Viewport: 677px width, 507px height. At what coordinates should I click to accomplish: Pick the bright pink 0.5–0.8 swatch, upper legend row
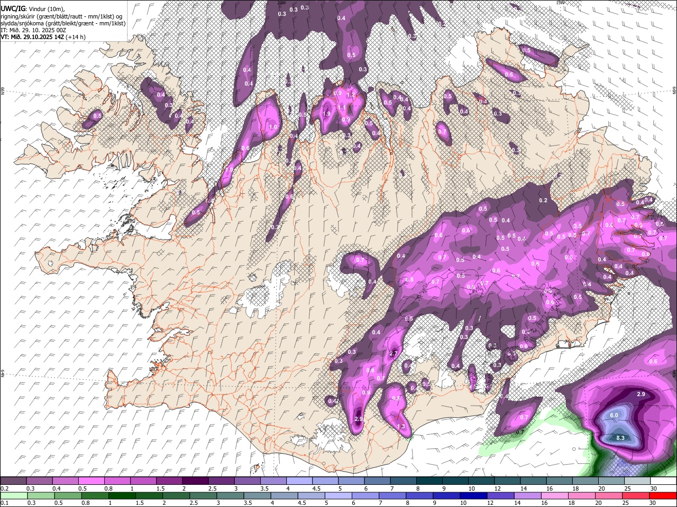point(90,481)
